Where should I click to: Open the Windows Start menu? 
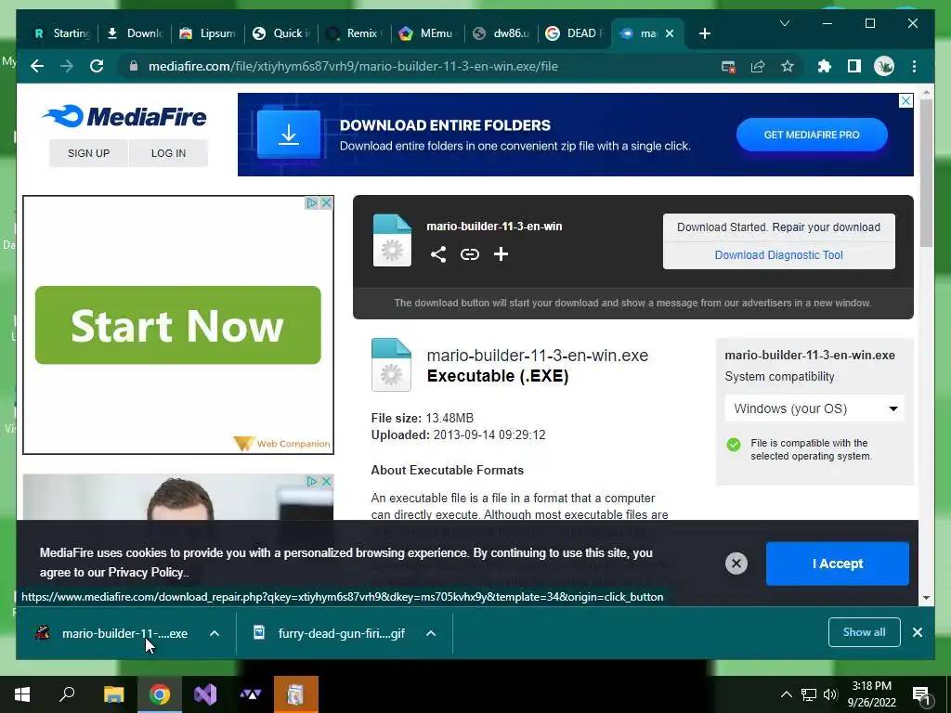[22, 694]
